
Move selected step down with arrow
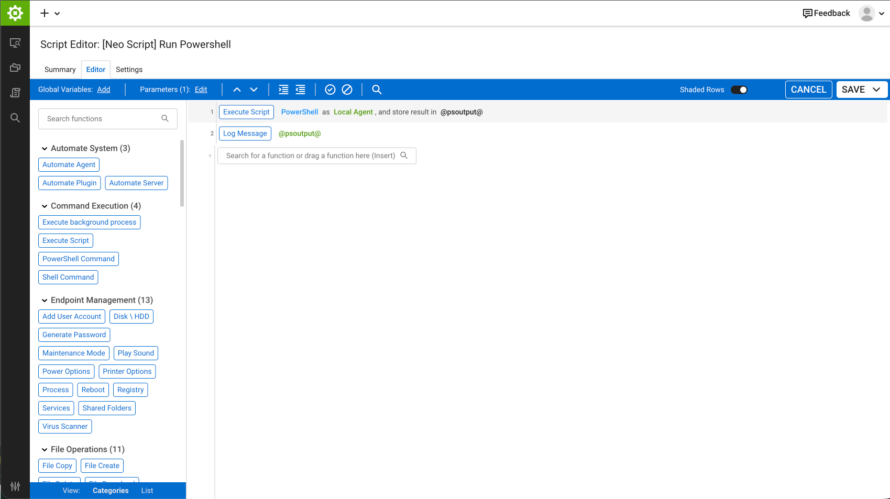(x=254, y=90)
